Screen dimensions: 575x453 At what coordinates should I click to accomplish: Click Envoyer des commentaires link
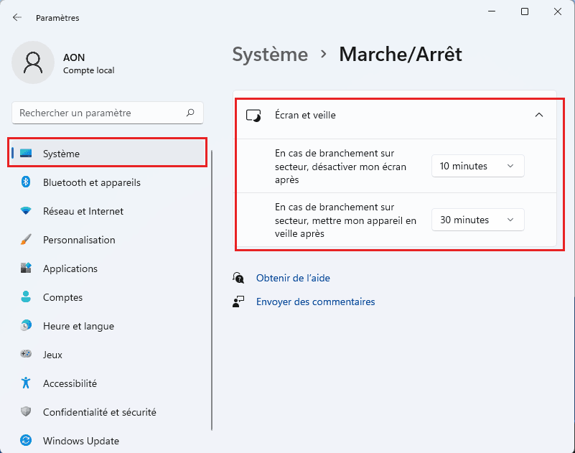coord(315,302)
